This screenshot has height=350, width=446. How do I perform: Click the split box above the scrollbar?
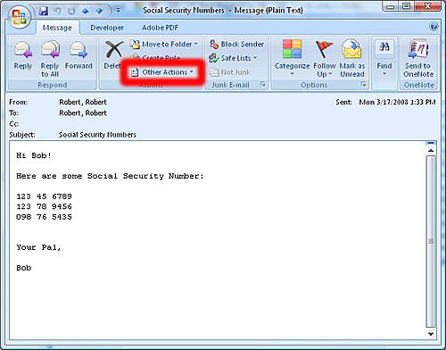[431, 144]
